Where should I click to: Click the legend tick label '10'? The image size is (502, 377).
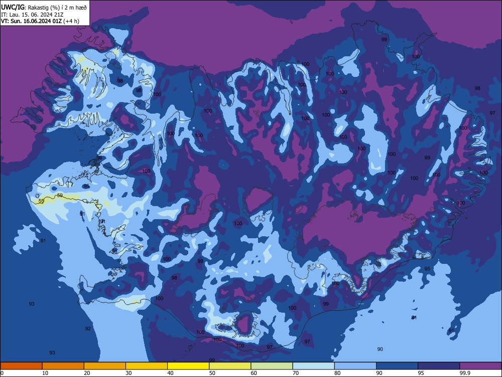(x=45, y=373)
